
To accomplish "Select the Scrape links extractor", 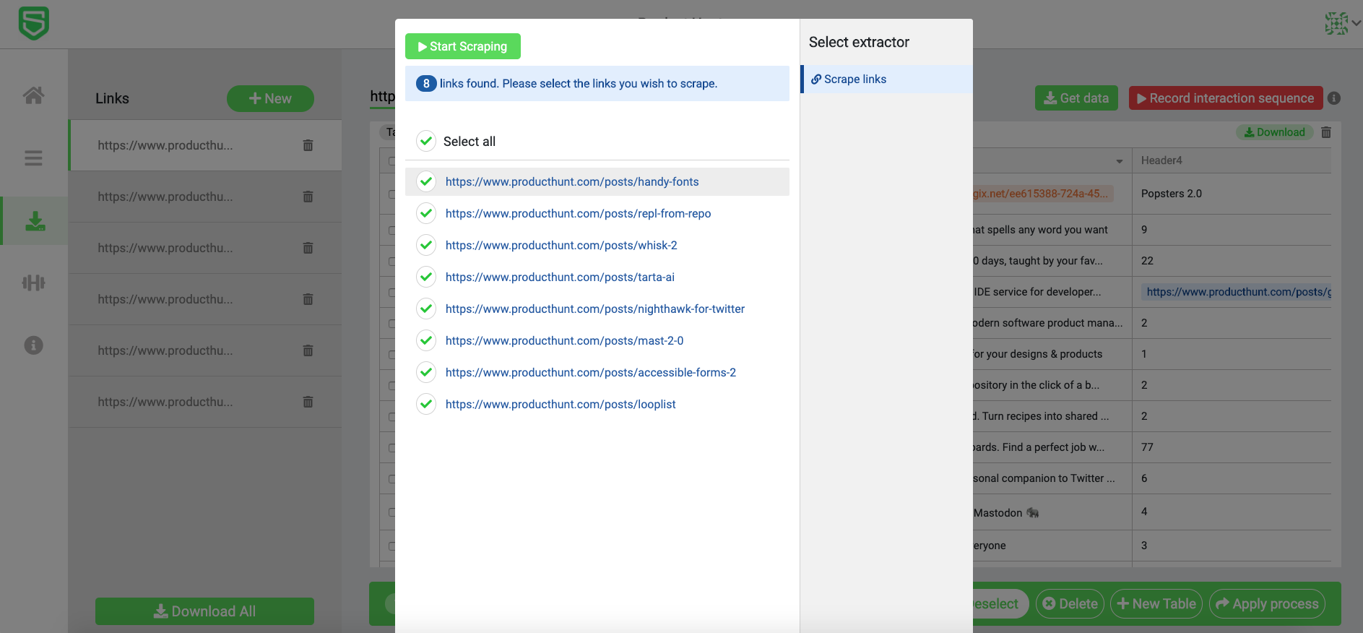I will click(x=887, y=79).
